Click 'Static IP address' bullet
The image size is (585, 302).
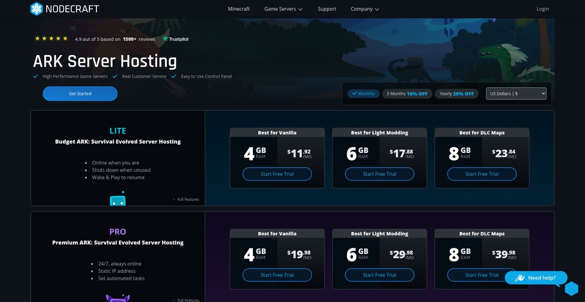117,271
